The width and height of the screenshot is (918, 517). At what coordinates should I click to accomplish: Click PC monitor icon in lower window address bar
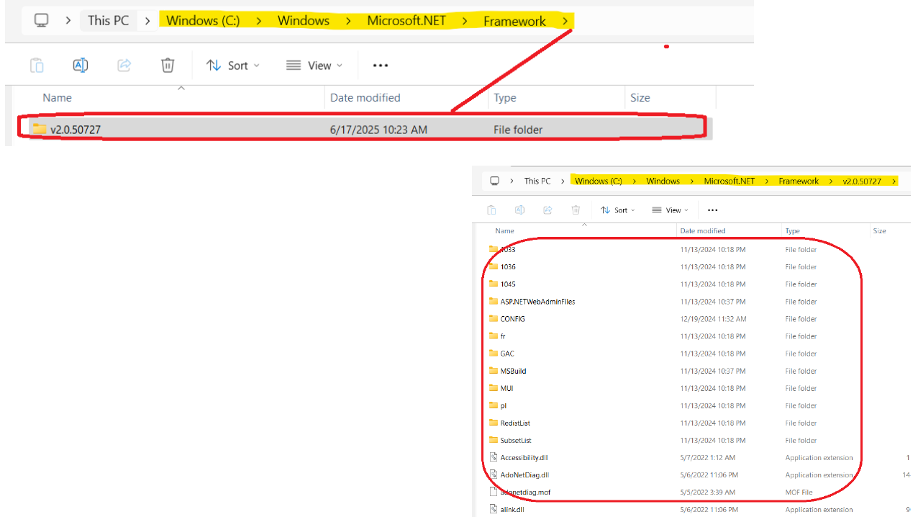[x=494, y=181]
